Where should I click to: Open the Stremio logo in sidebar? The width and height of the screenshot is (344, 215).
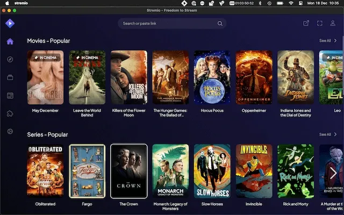(x=10, y=23)
